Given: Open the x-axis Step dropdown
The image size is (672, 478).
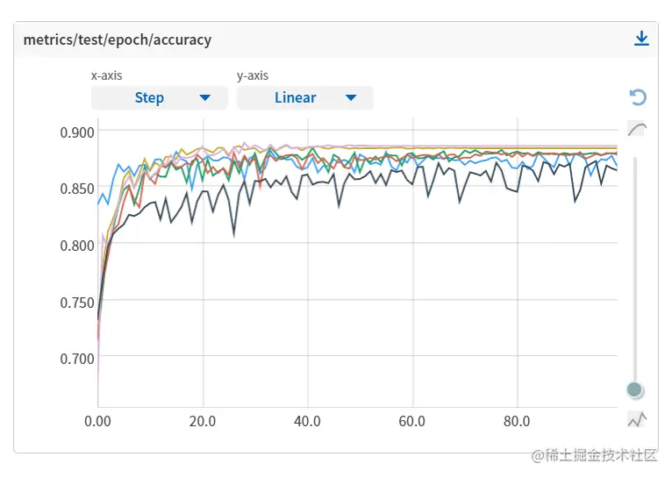Looking at the screenshot, I should 160,97.
